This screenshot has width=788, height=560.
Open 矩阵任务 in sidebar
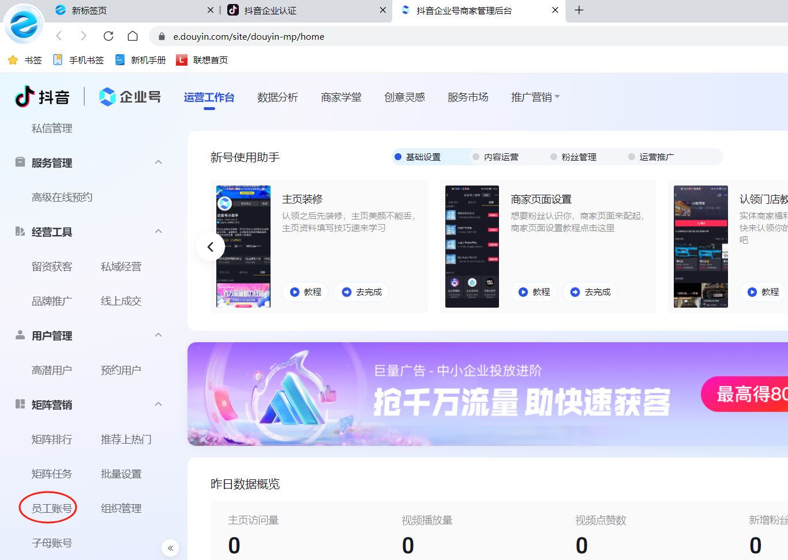pos(52,474)
